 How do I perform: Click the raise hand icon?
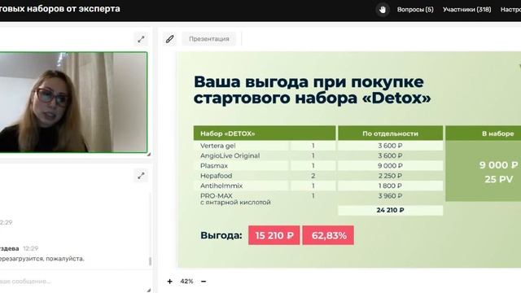[383, 10]
